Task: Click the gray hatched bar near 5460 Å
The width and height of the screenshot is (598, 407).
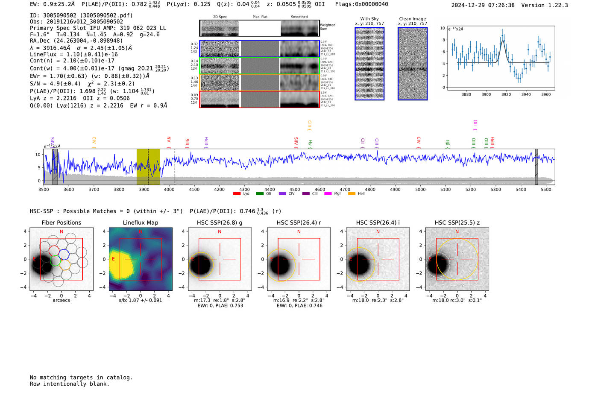Action: 536,167
